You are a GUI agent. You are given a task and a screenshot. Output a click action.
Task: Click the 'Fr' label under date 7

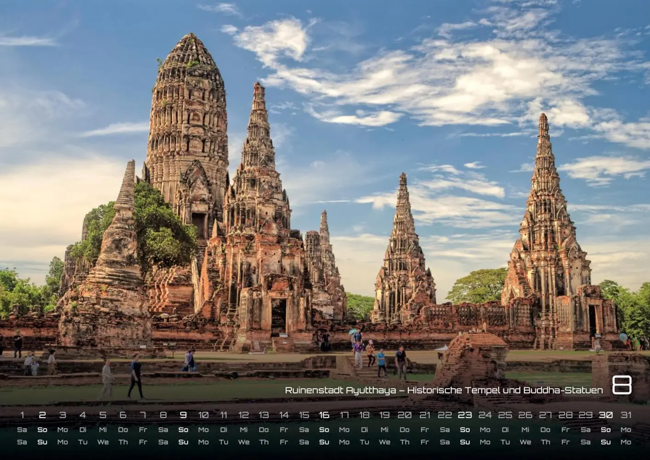143,429
